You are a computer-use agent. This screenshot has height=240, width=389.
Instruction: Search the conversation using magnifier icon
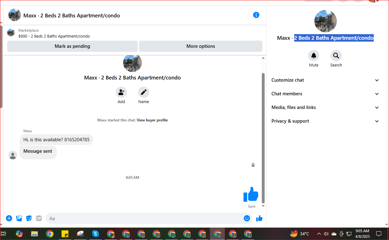point(336,56)
